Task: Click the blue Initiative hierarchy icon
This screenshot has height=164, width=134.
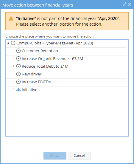Action: tap(18, 89)
